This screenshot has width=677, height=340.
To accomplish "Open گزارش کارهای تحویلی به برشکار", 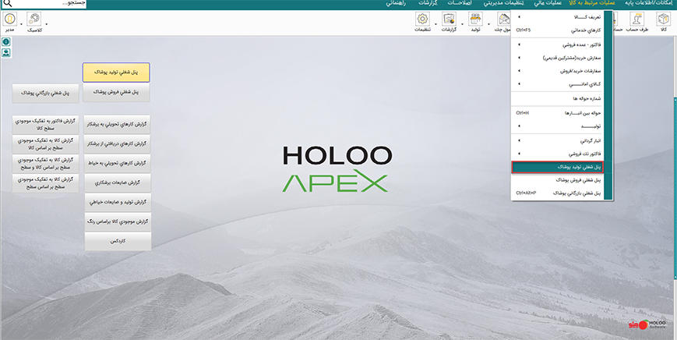I will coord(118,125).
